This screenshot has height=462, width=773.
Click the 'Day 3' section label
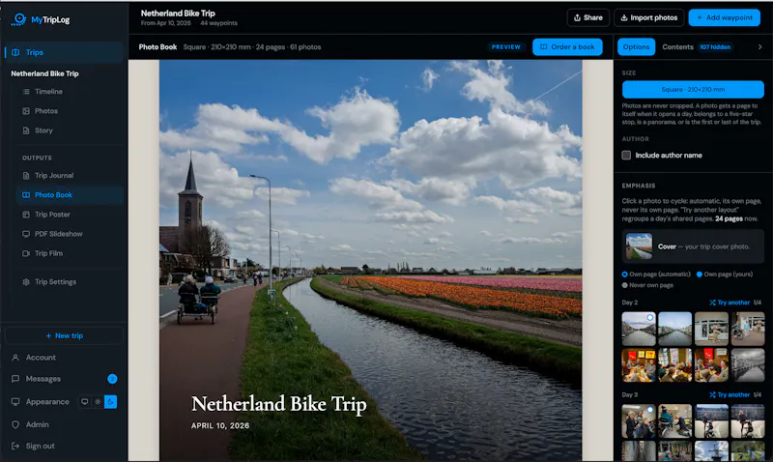[630, 395]
